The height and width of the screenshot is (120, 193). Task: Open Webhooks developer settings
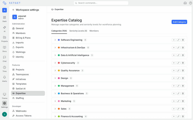click(x=28, y=111)
